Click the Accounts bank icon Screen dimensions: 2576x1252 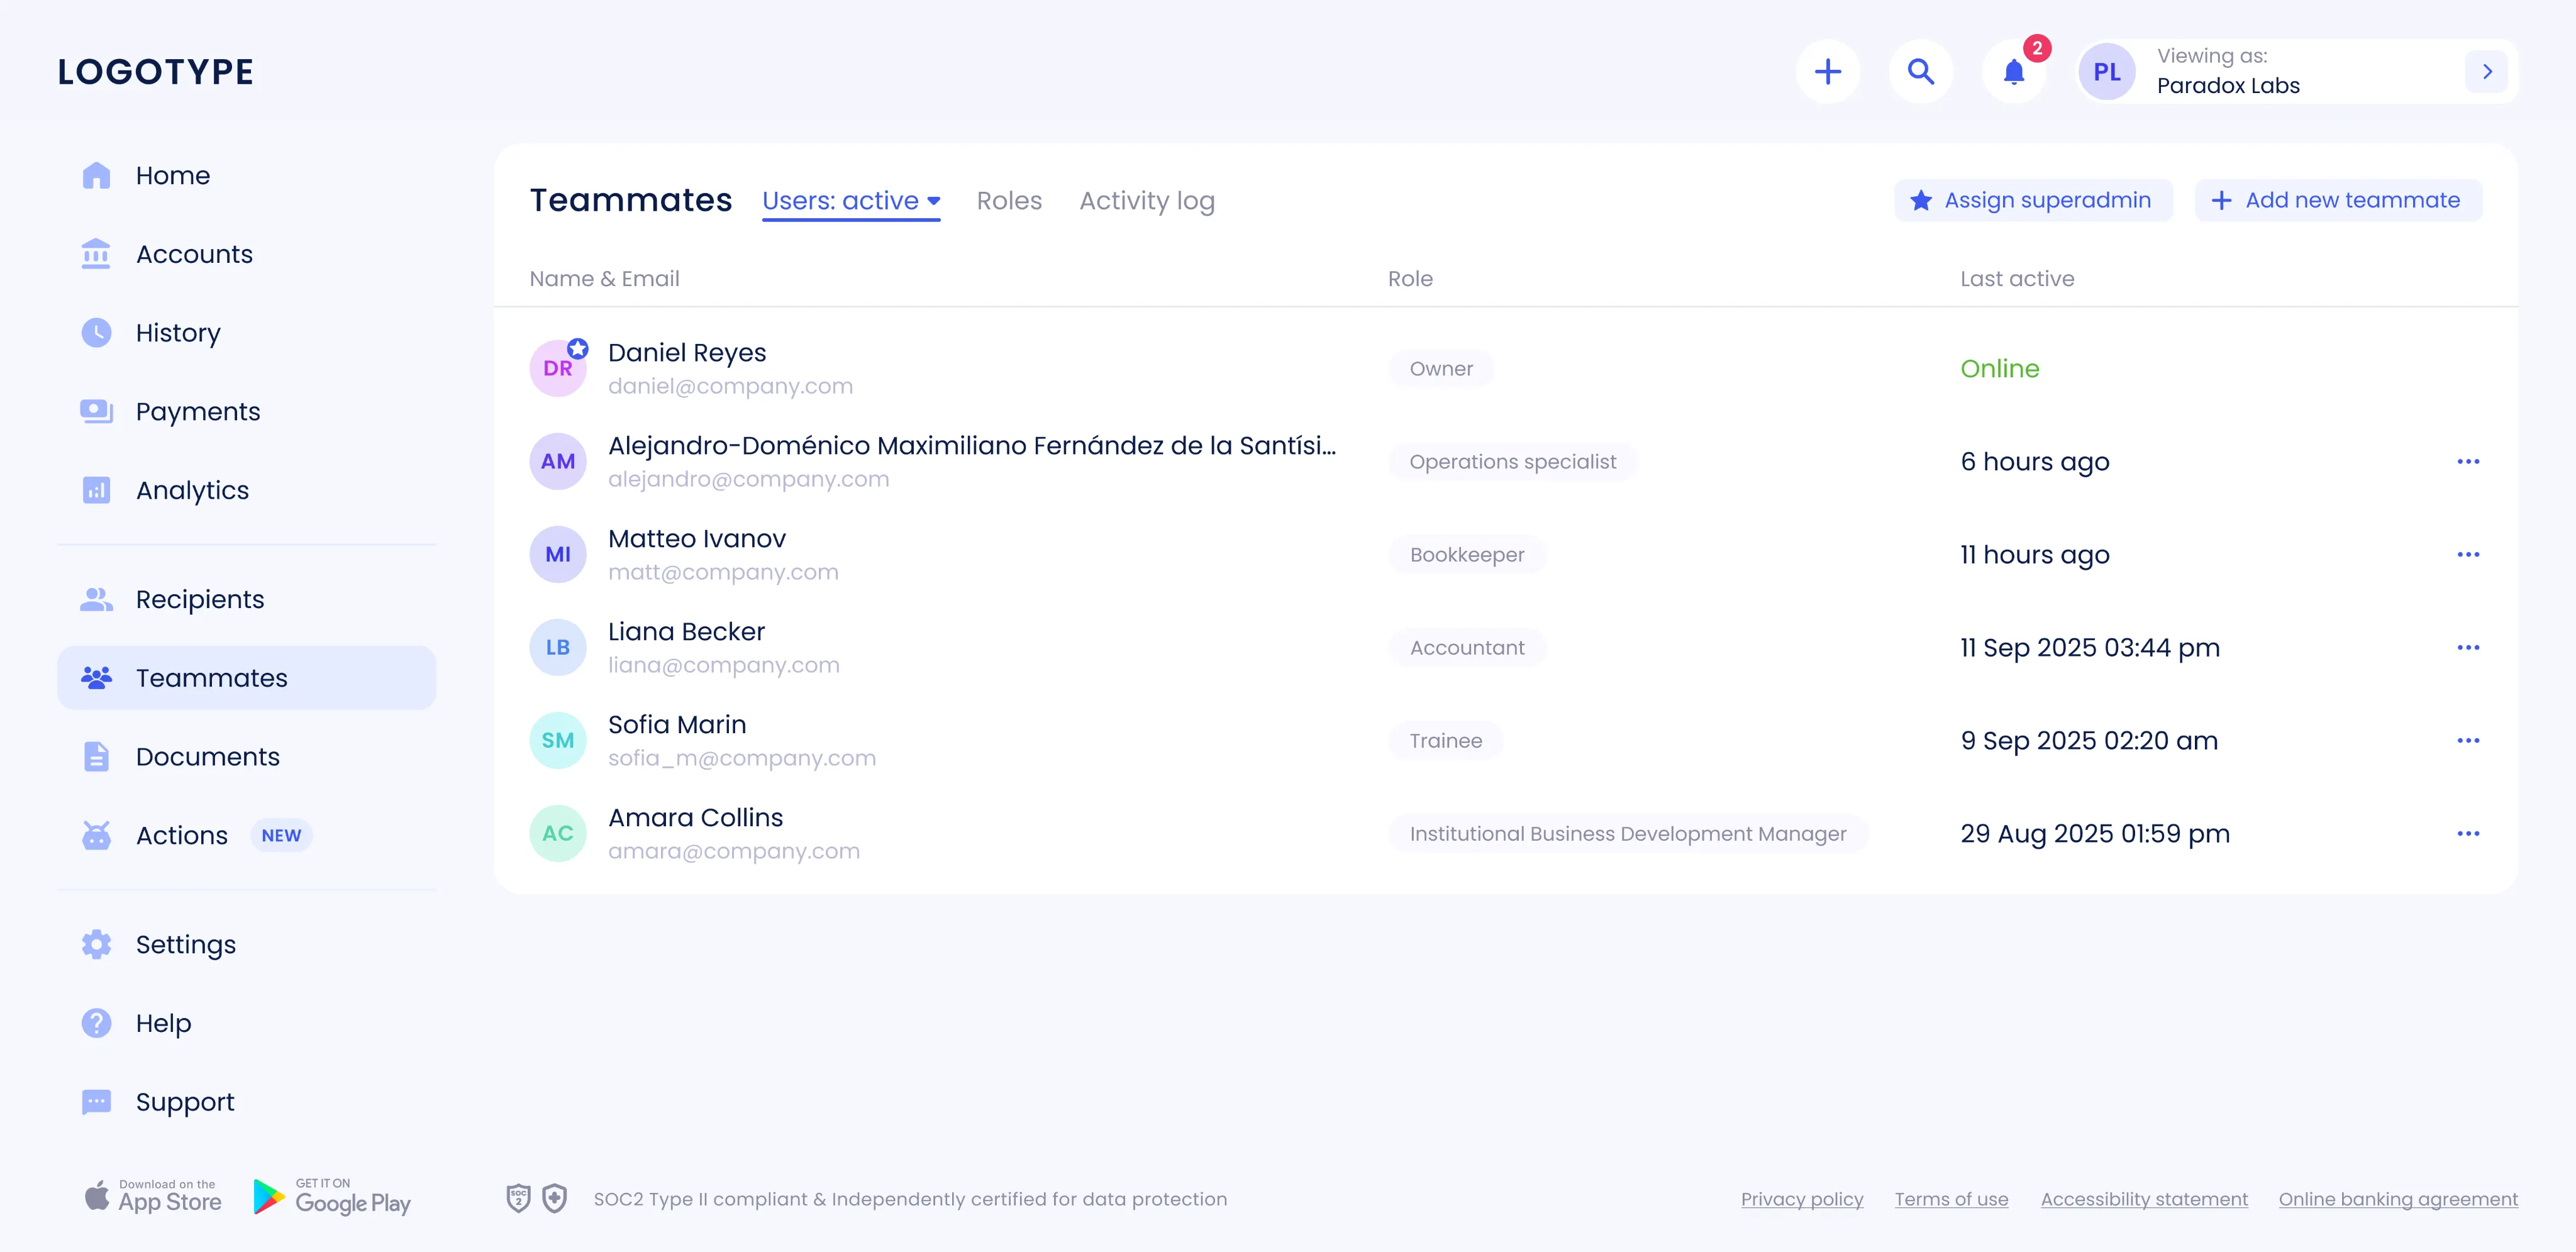(x=96, y=254)
